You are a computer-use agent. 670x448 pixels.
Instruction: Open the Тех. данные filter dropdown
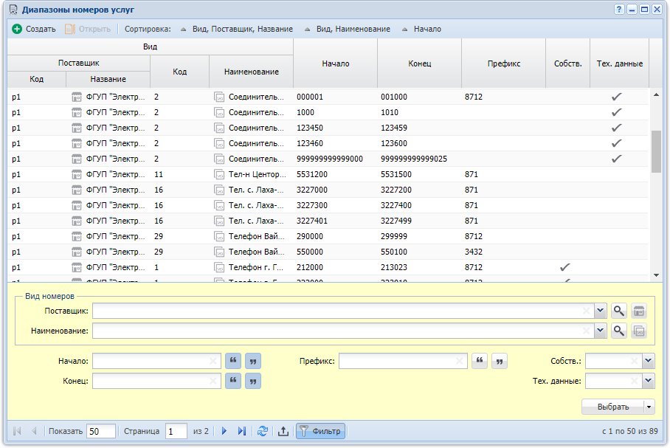(649, 380)
